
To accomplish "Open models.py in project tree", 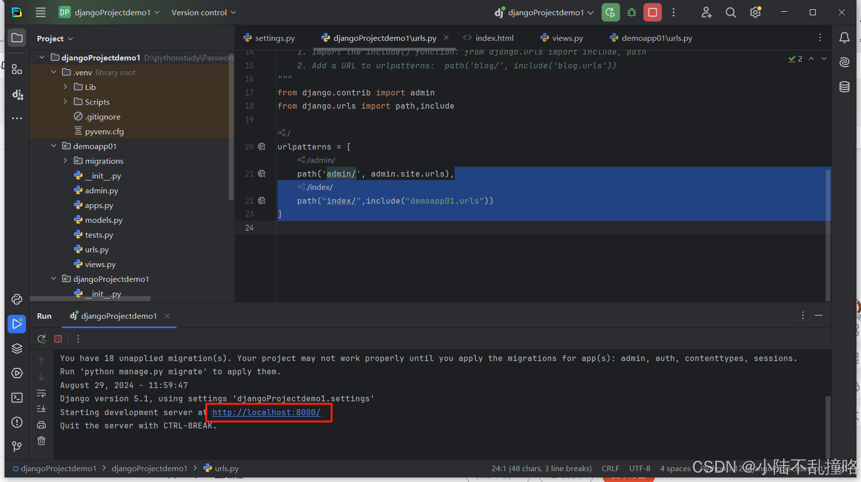I will (x=103, y=220).
